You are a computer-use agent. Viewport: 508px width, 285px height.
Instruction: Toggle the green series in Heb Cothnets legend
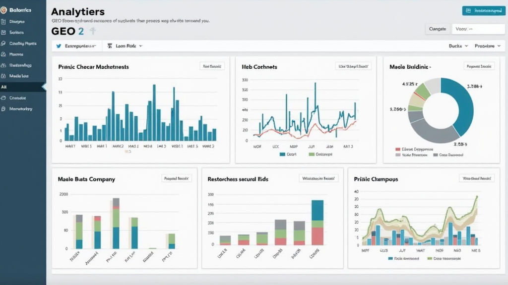pos(311,154)
